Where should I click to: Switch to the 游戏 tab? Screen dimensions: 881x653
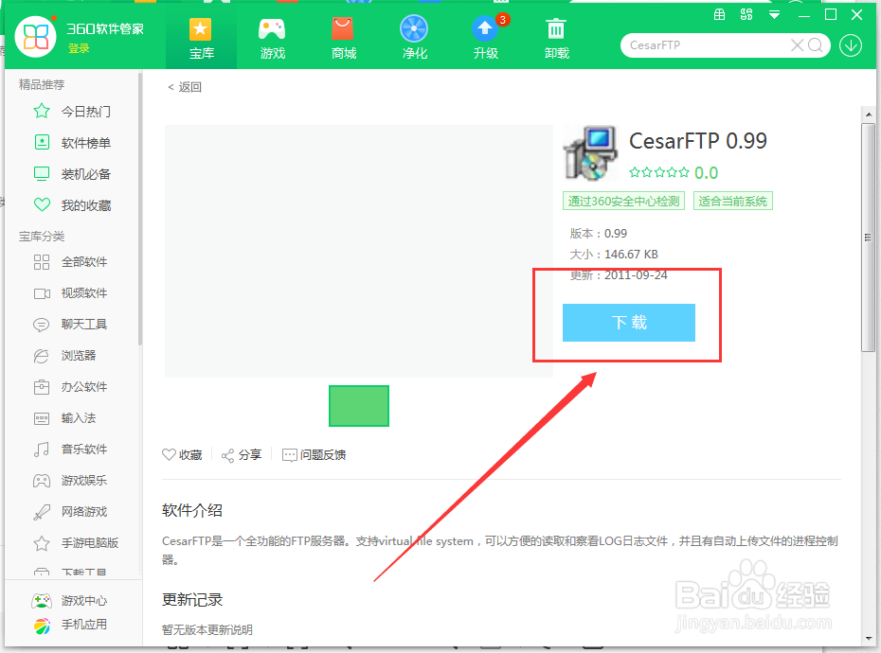273,38
